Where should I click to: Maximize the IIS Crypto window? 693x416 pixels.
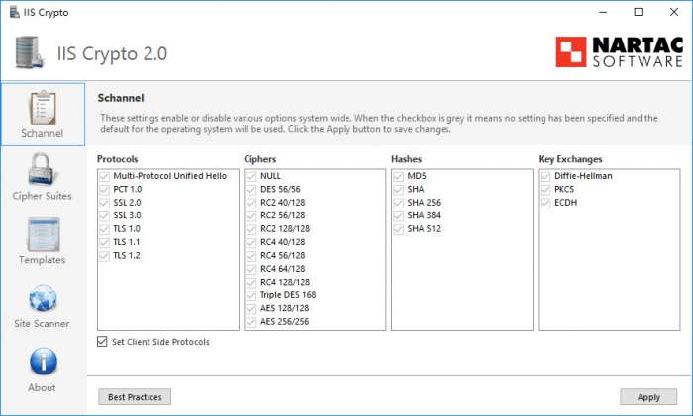(639, 12)
